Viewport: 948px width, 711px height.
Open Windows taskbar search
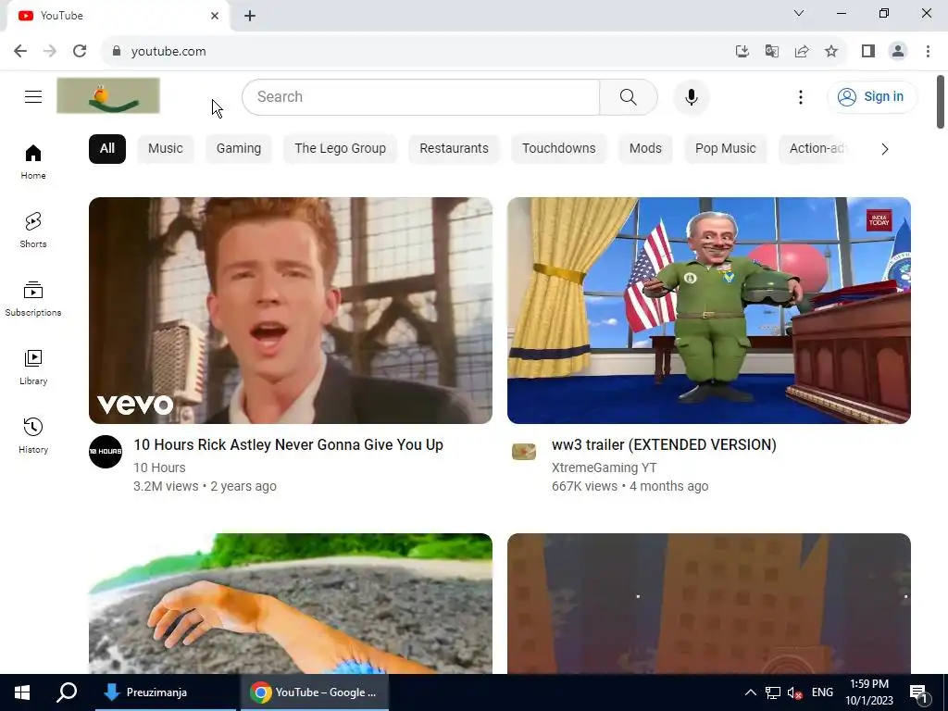point(67,692)
